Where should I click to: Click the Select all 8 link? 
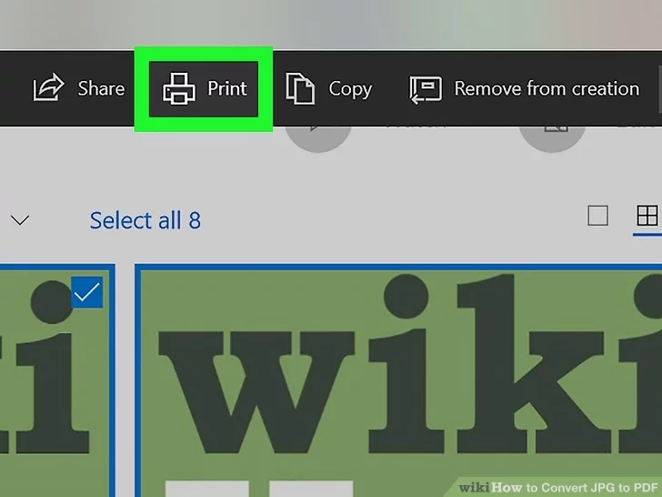(x=145, y=220)
